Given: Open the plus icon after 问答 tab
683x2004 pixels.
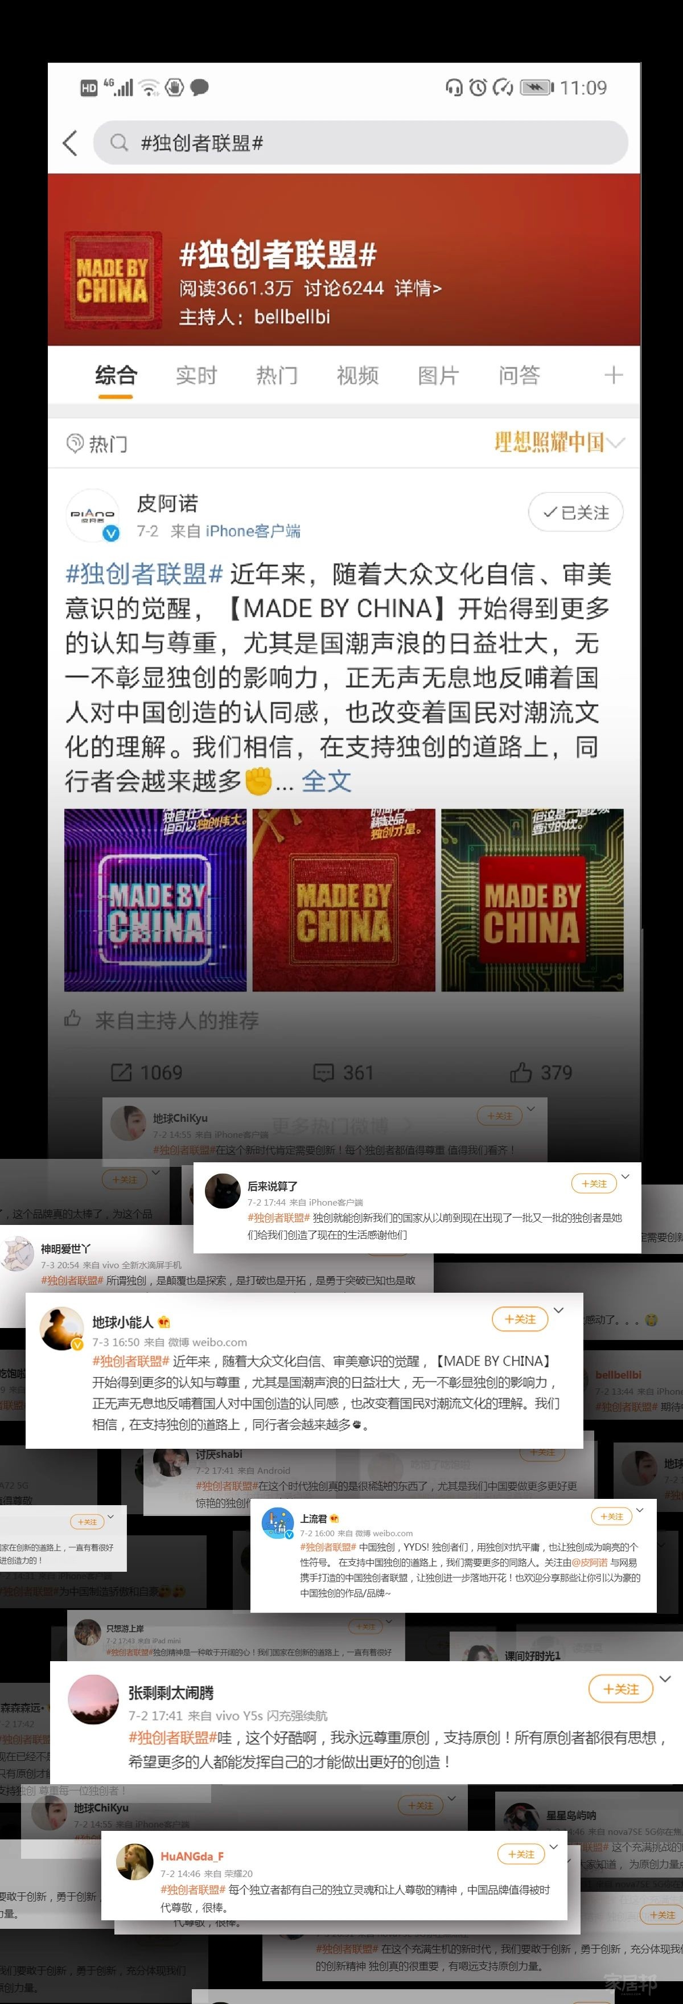Looking at the screenshot, I should pos(613,376).
